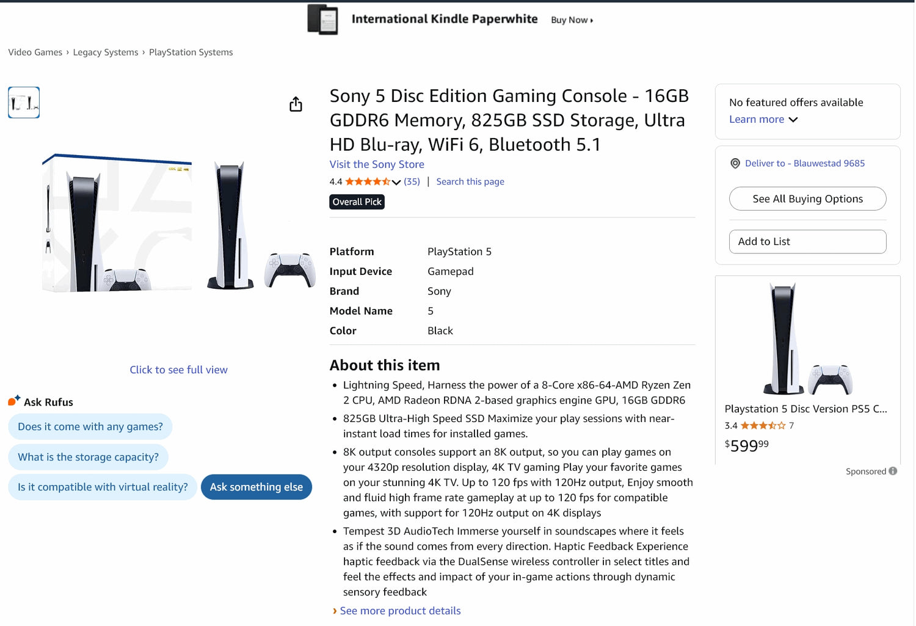Expand See more product details

coord(400,611)
